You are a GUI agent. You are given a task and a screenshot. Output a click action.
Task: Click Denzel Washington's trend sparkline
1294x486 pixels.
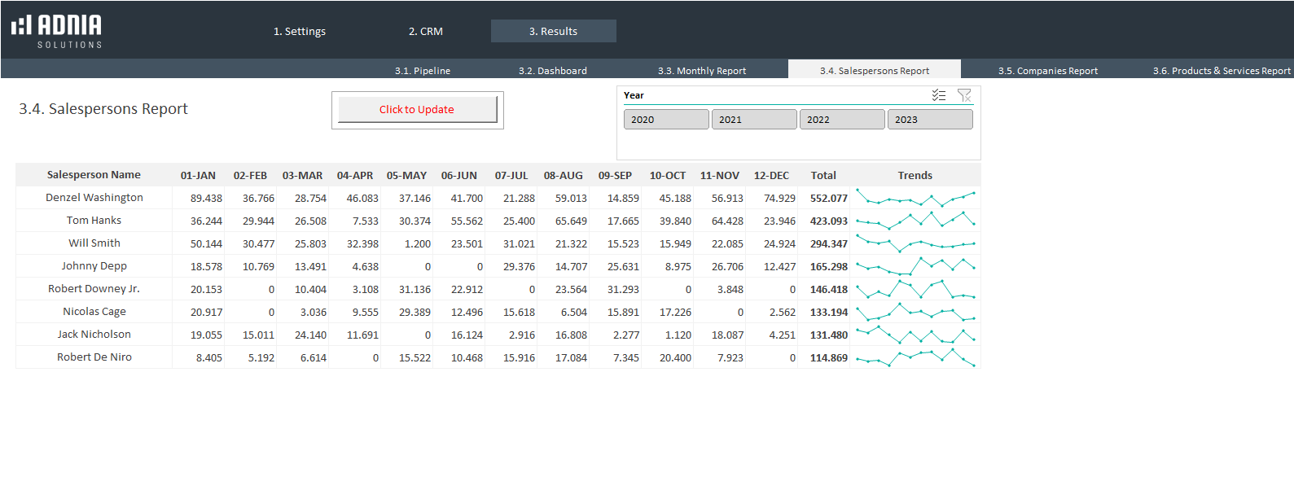pyautogui.click(x=915, y=198)
